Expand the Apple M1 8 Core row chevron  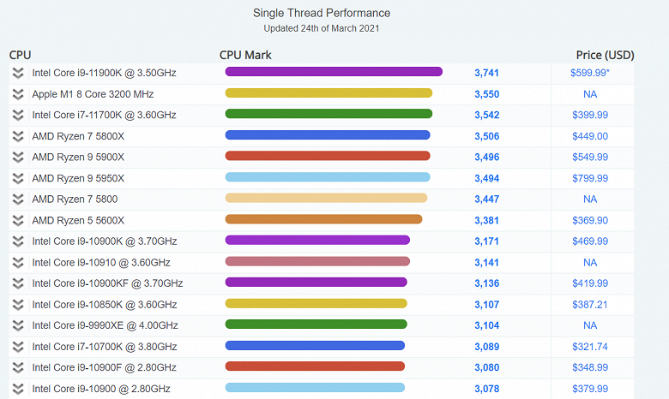pos(17,94)
